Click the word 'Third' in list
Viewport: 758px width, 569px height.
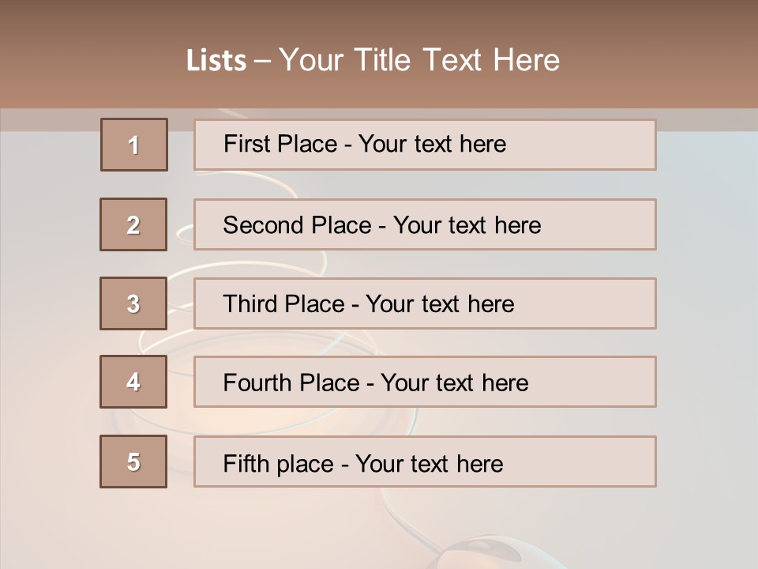(250, 304)
